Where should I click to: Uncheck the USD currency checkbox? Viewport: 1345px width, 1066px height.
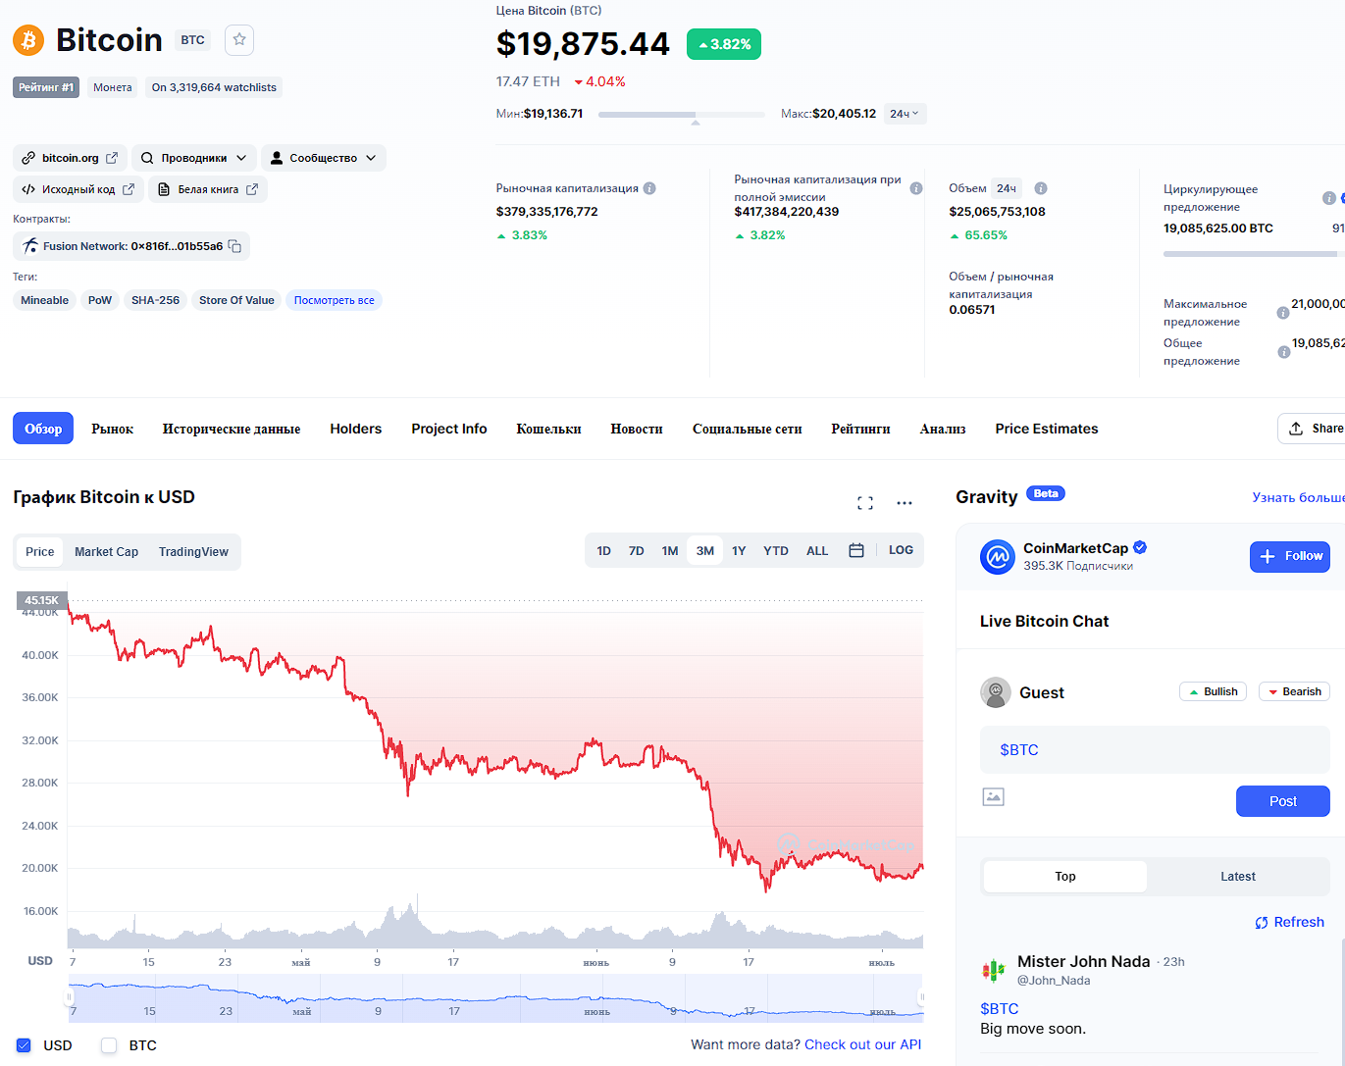click(x=25, y=1045)
